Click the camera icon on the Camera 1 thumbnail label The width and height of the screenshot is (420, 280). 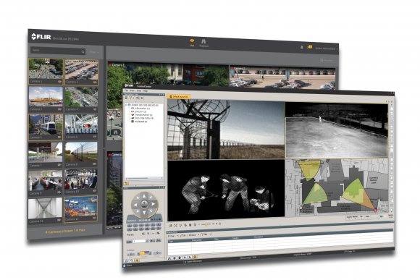(x=59, y=81)
